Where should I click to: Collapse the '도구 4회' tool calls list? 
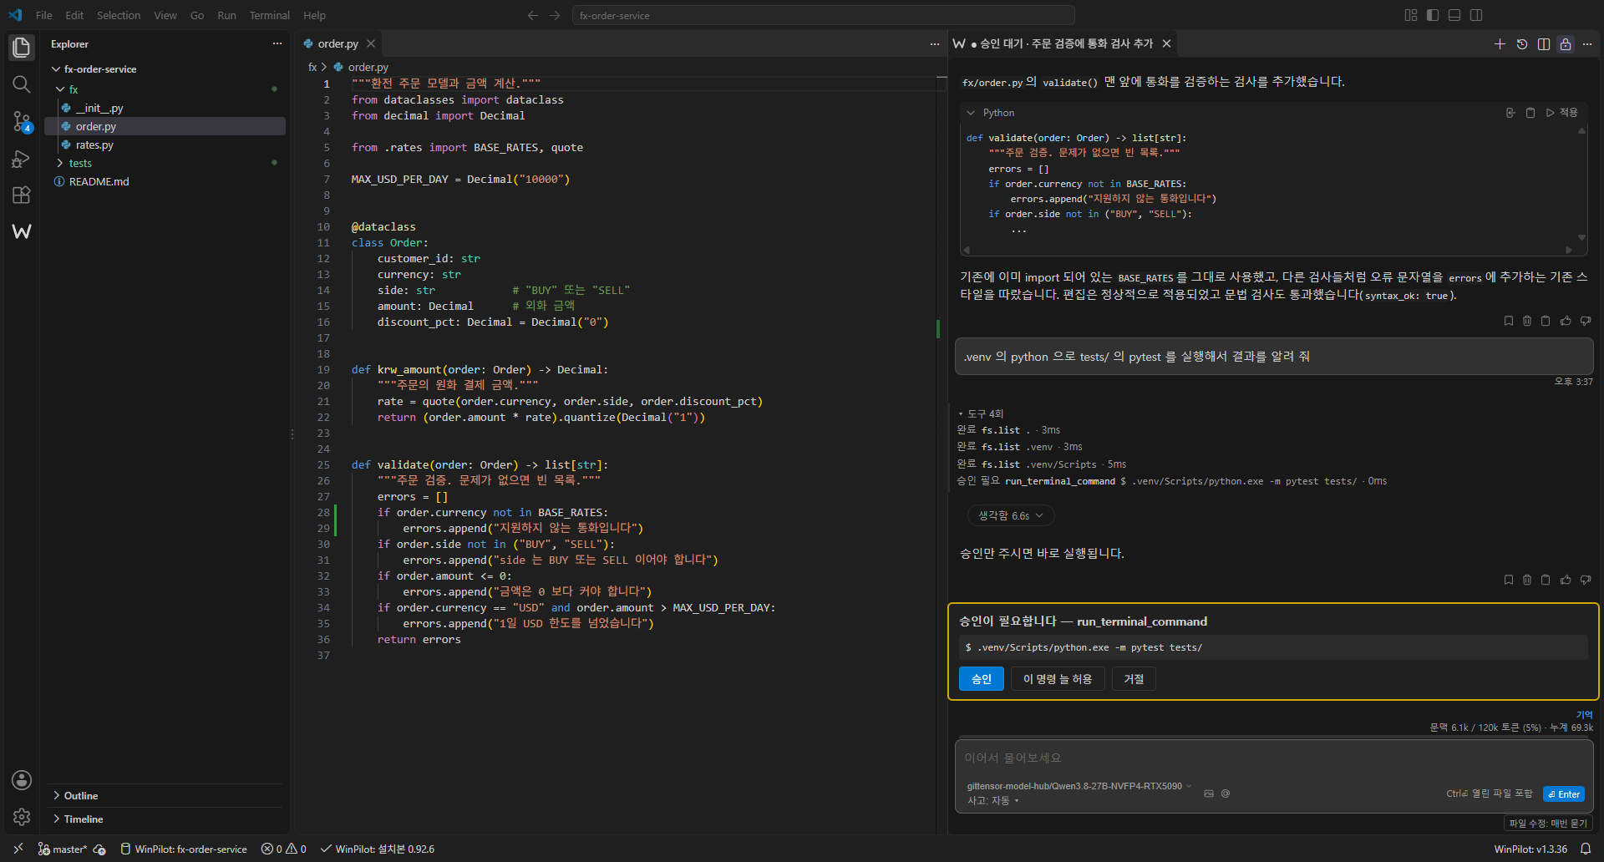coord(981,413)
